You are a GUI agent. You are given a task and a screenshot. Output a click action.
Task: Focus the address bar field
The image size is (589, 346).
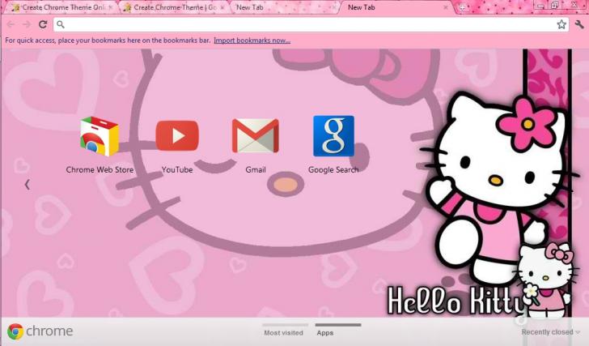pos(307,24)
